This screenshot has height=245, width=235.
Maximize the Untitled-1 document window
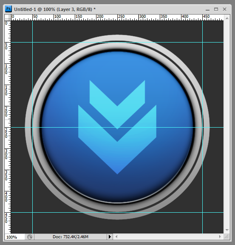[216, 9]
